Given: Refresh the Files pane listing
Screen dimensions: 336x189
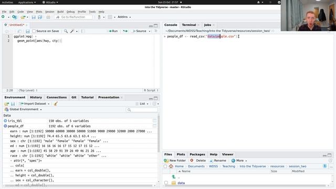Looking at the screenshot, I should click(330, 161).
